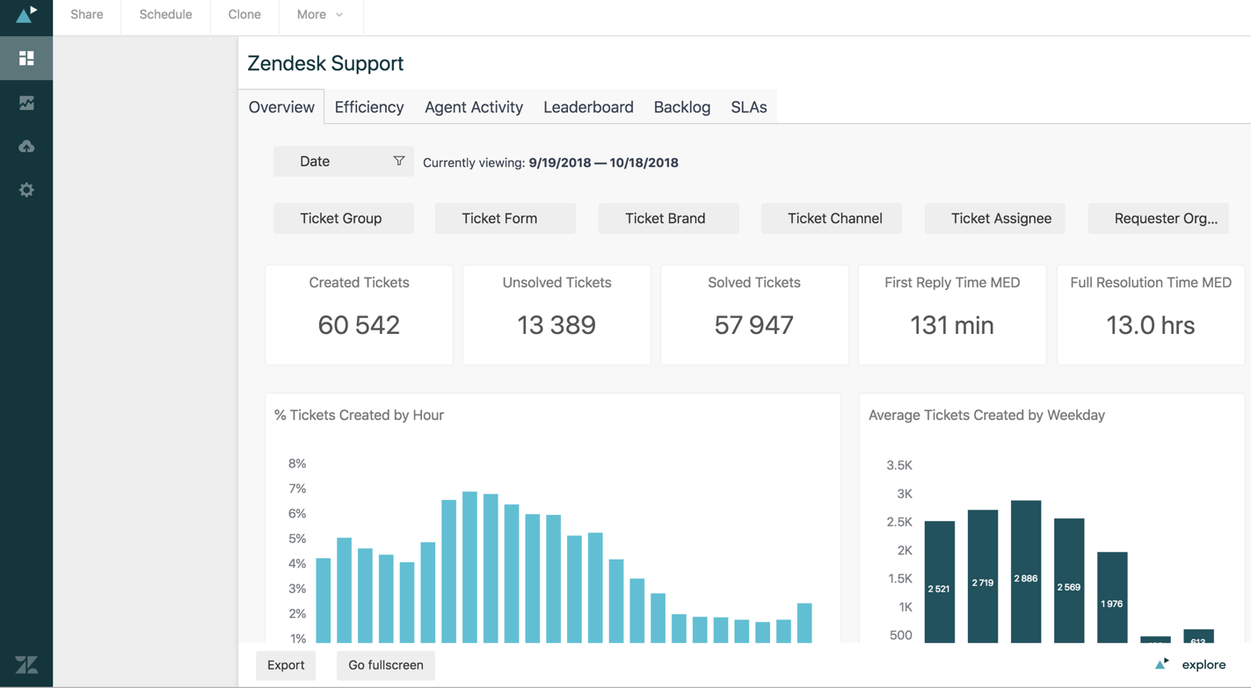The image size is (1251, 688).
Task: Open Dashboards using the grid icon
Action: [x=26, y=57]
